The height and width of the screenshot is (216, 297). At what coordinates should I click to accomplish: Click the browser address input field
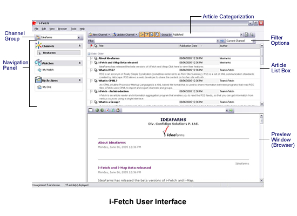point(173,110)
